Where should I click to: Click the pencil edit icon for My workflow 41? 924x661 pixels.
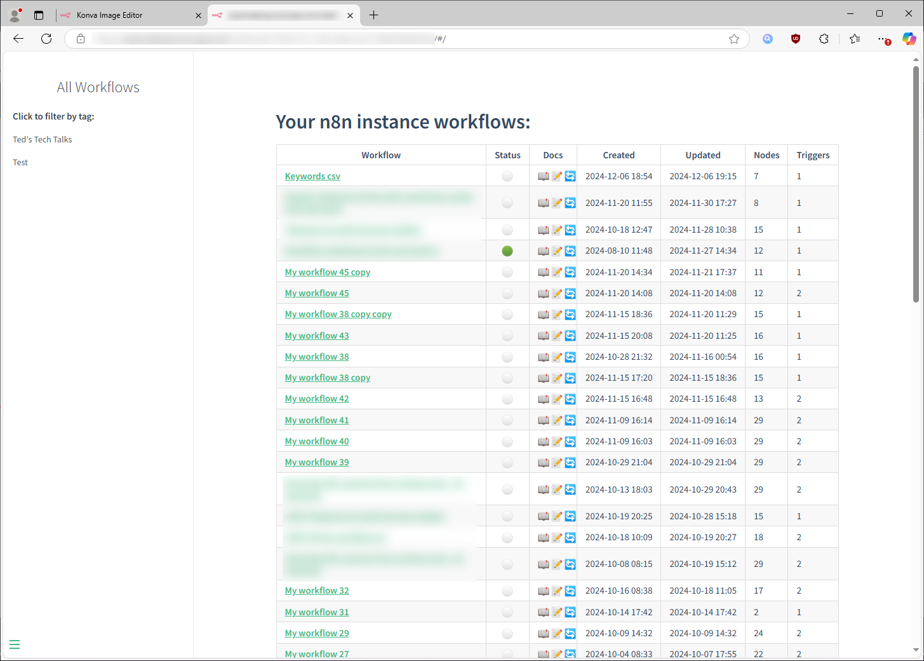pos(557,420)
